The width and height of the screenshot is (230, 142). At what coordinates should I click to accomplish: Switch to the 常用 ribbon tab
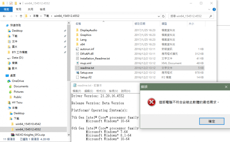coord(19,9)
